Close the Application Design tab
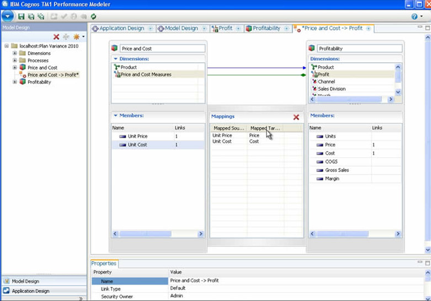 pyautogui.click(x=151, y=29)
